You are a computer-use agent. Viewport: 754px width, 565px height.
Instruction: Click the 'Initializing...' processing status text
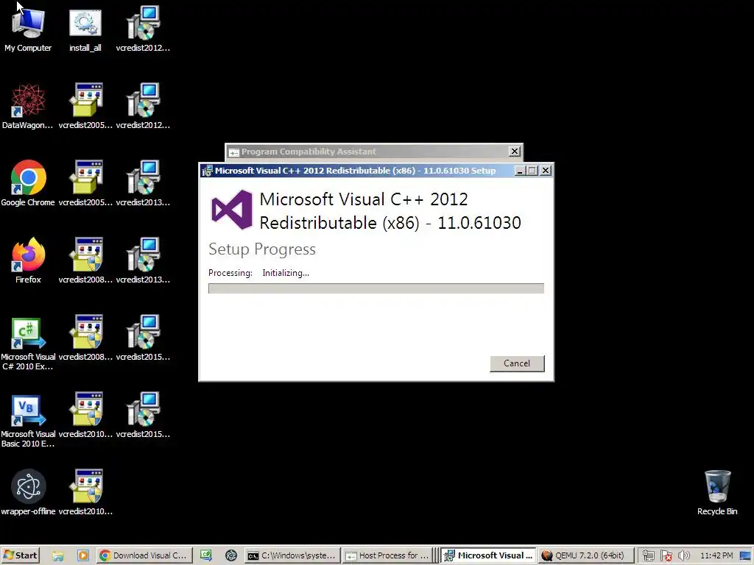click(x=286, y=273)
